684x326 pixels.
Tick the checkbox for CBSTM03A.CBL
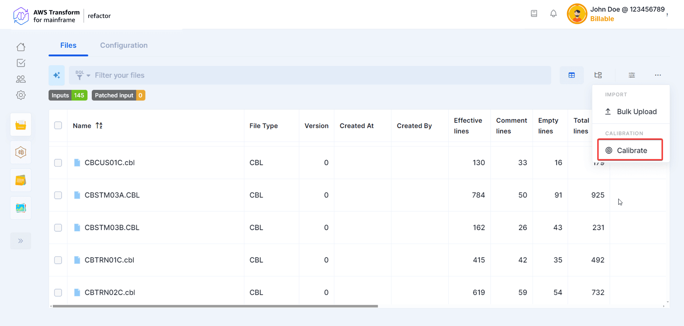[58, 195]
